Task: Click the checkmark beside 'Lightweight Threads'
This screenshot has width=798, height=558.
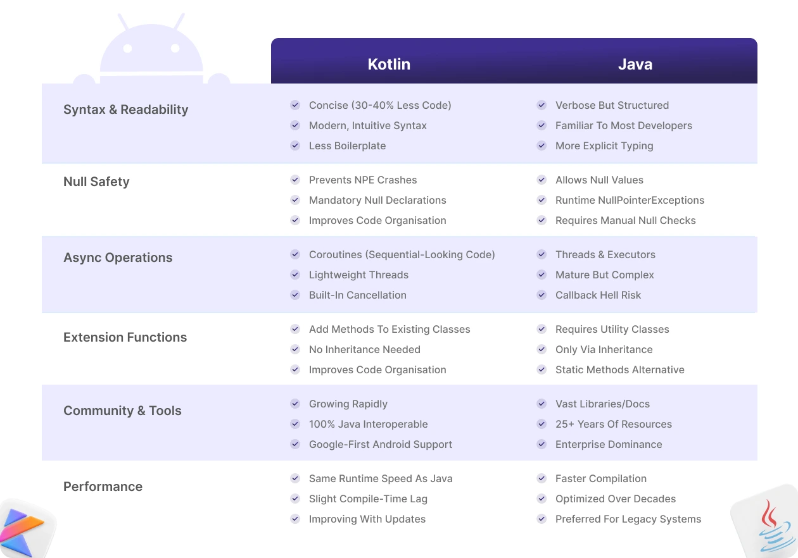Action: [x=295, y=275]
